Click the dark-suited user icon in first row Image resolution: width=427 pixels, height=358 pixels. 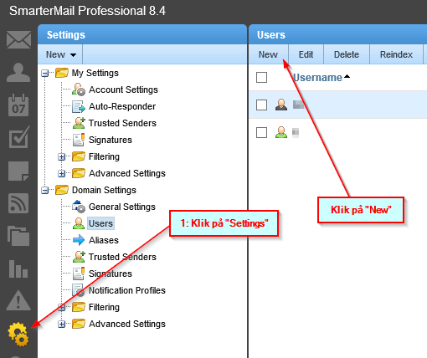pos(281,105)
